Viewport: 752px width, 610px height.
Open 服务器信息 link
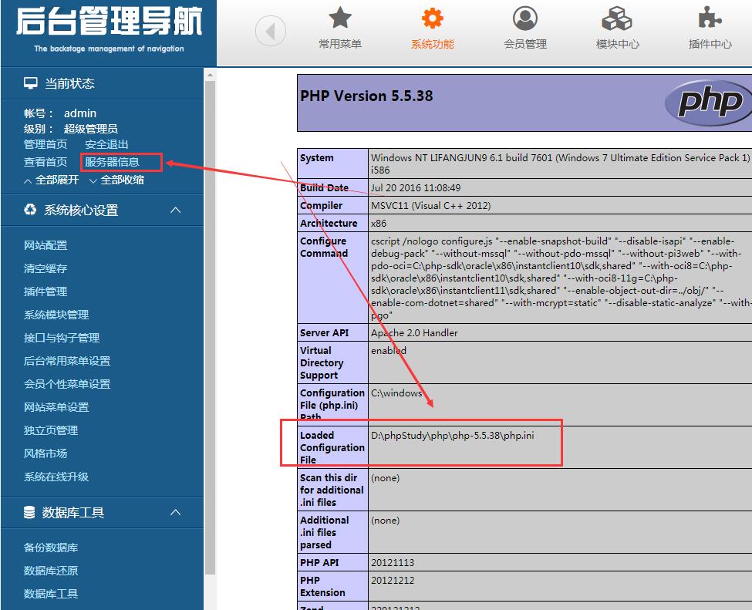[113, 162]
